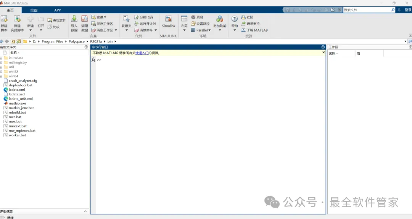Click 登录 (Sign In)

pyautogui.click(x=408, y=10)
